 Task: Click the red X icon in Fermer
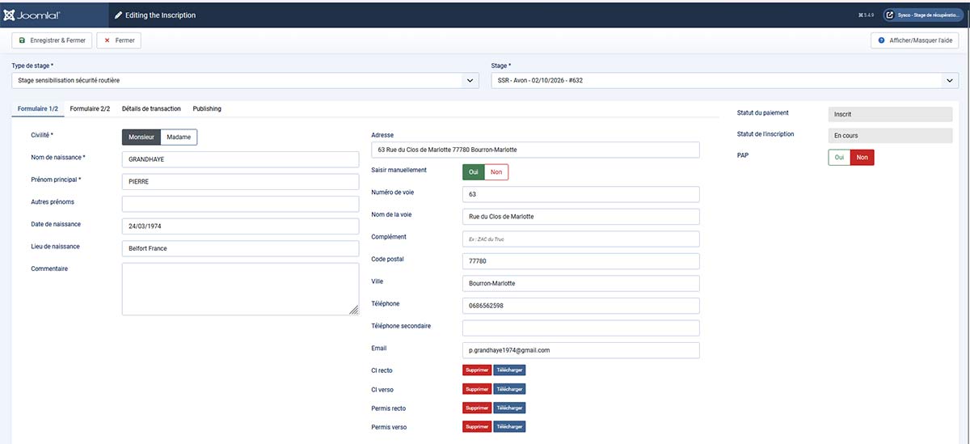tap(107, 40)
